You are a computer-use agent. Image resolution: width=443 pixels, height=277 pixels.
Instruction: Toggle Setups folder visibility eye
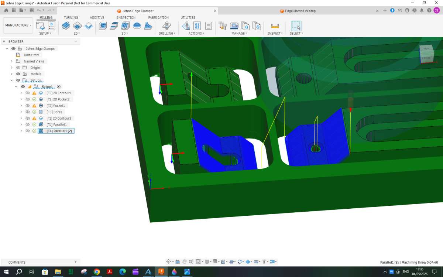18,80
